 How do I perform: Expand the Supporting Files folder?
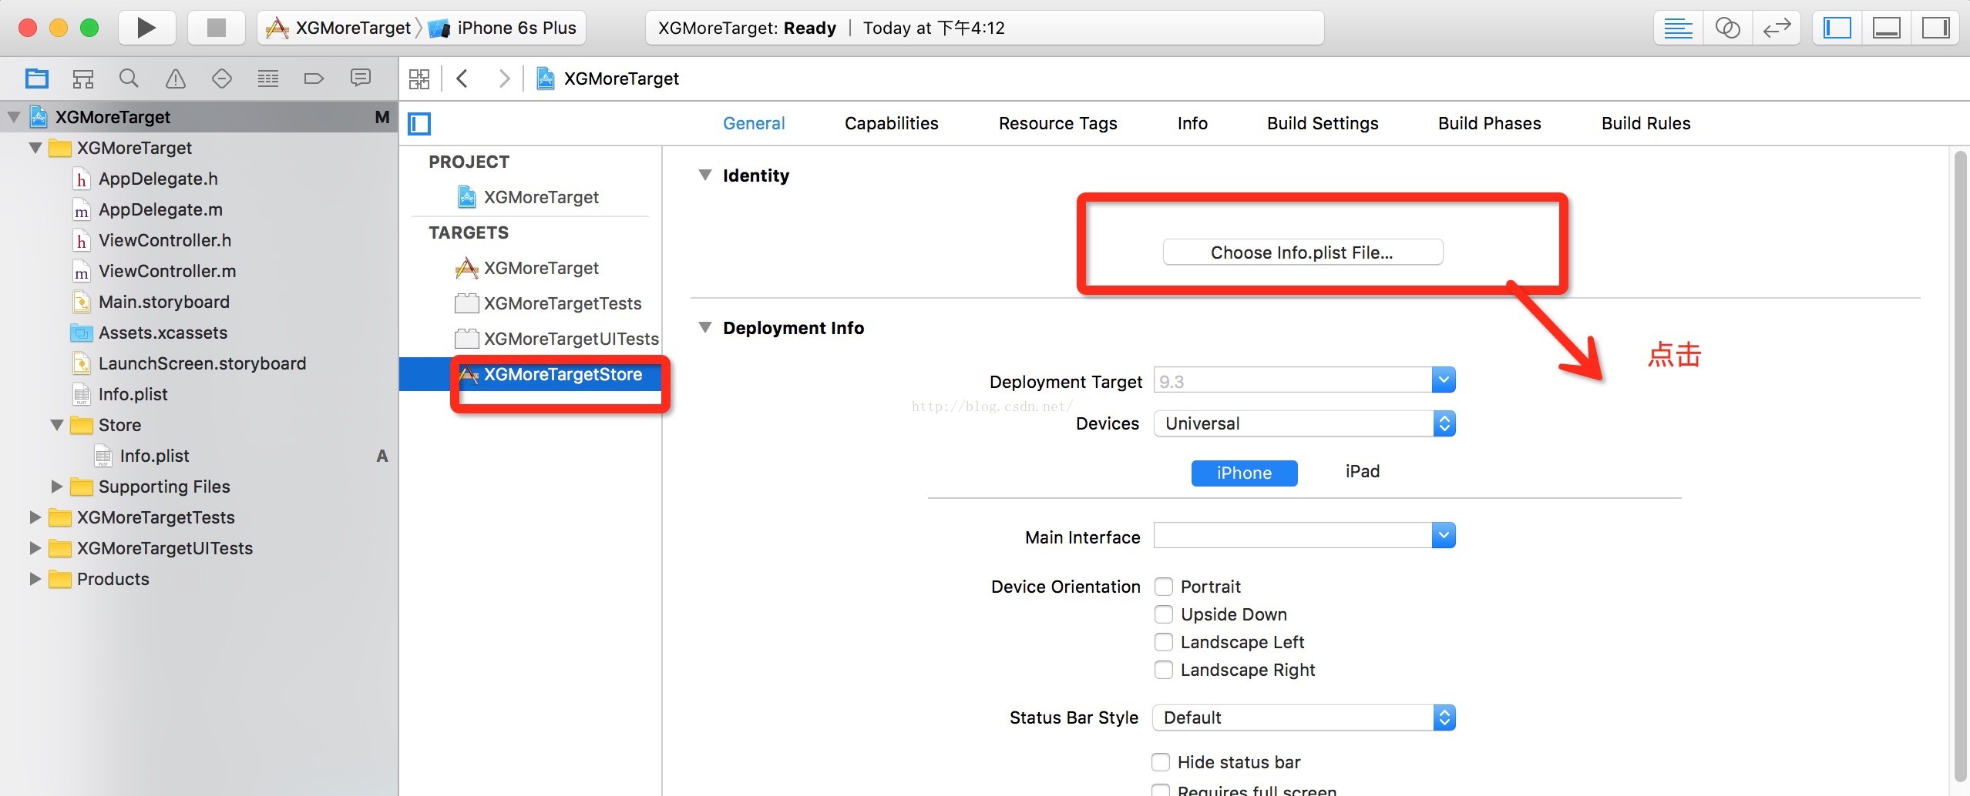click(57, 487)
